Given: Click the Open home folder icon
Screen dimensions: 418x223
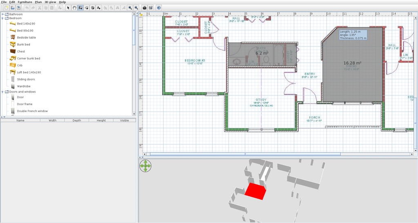Looking at the screenshot, I should 13,8.
